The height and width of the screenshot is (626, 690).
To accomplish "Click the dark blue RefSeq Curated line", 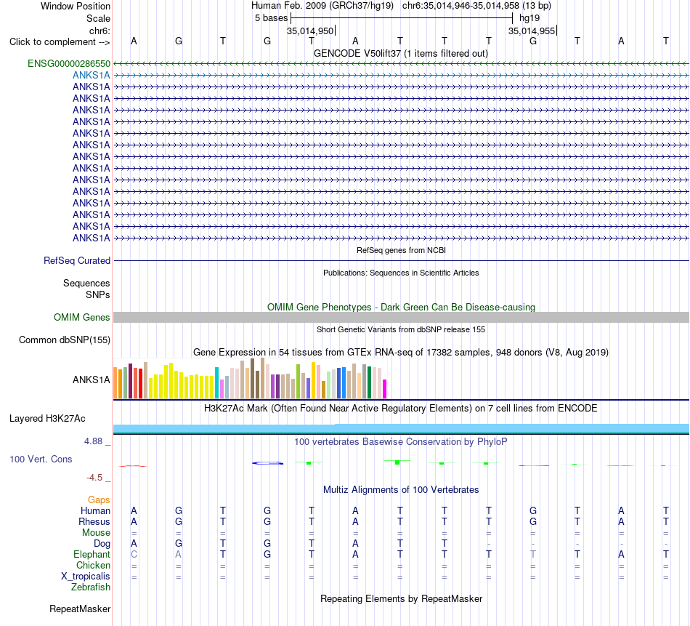I will click(x=401, y=260).
